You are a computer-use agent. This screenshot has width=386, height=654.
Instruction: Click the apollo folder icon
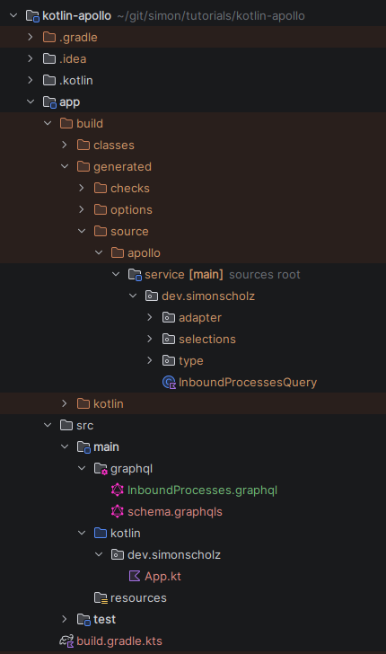click(x=118, y=252)
